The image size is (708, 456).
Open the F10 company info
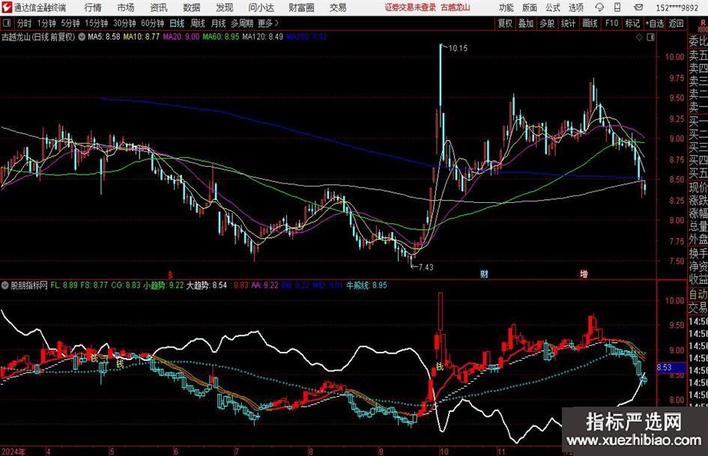tap(612, 23)
